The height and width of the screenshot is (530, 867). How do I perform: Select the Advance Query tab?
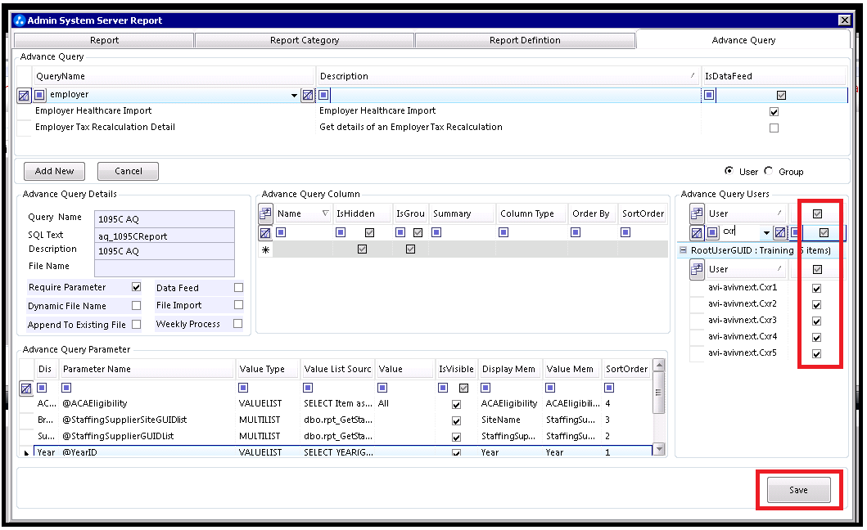tap(743, 40)
